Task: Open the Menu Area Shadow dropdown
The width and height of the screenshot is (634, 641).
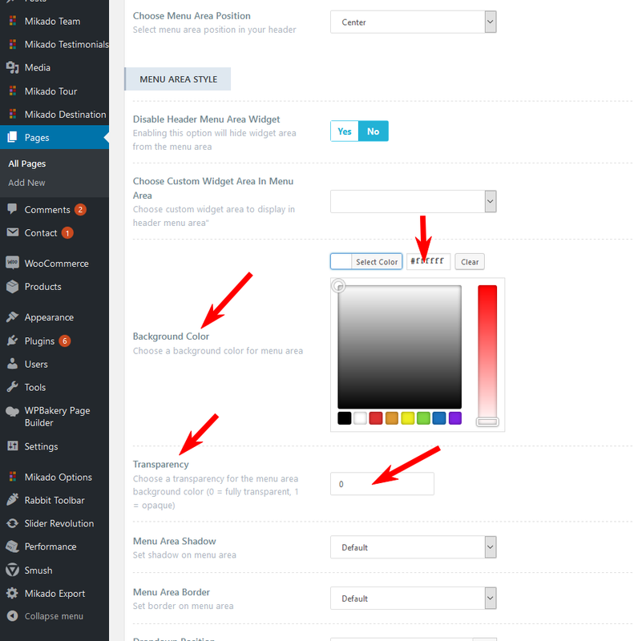Action: pos(413,547)
